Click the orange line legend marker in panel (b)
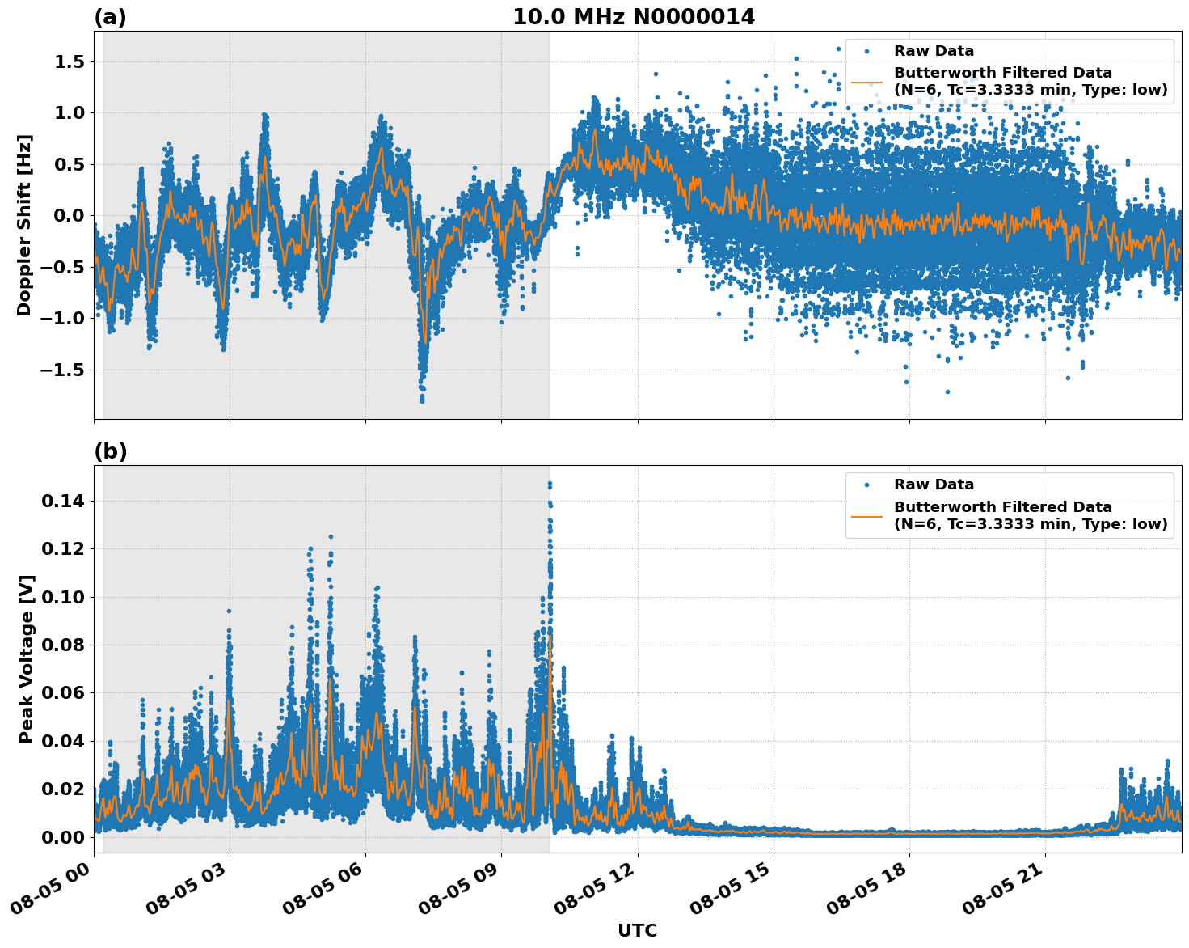The image size is (1189, 948). (866, 515)
